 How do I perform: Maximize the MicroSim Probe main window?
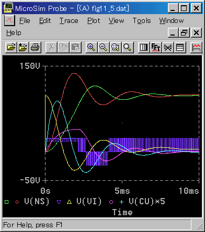tap(184, 8)
